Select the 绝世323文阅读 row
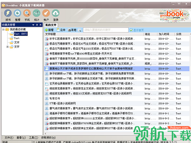This screenshot has width=191, height=143. click(117, 94)
